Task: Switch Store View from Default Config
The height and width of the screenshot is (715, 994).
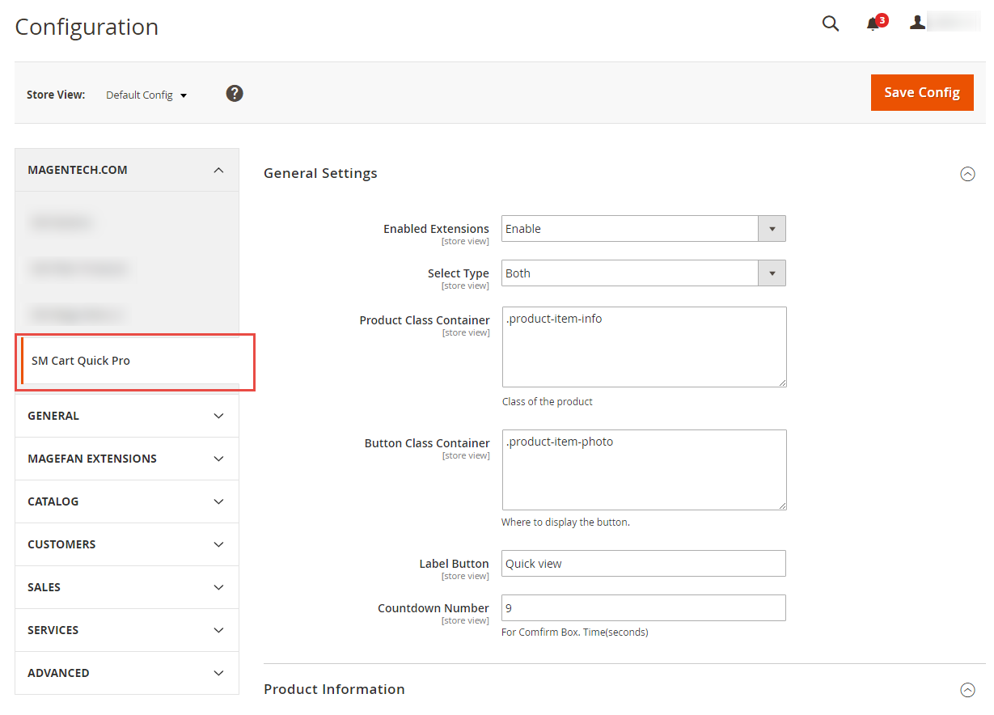Action: point(146,95)
